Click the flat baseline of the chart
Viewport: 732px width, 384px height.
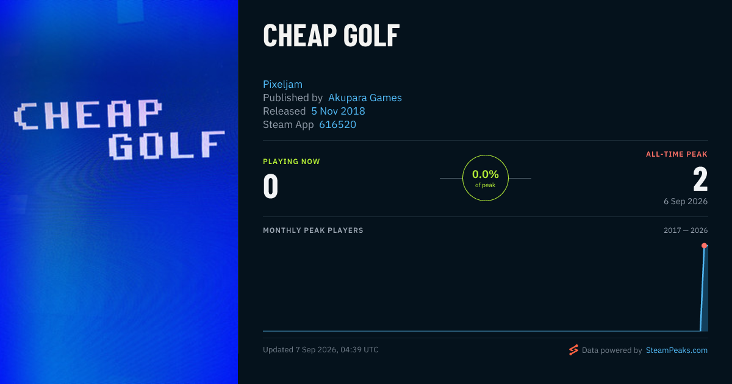pos(481,331)
